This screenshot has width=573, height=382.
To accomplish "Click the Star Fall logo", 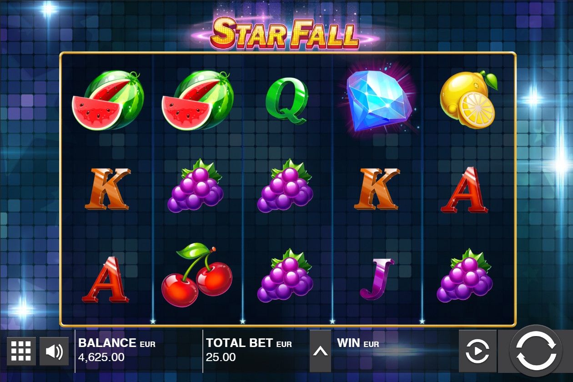I will (285, 33).
